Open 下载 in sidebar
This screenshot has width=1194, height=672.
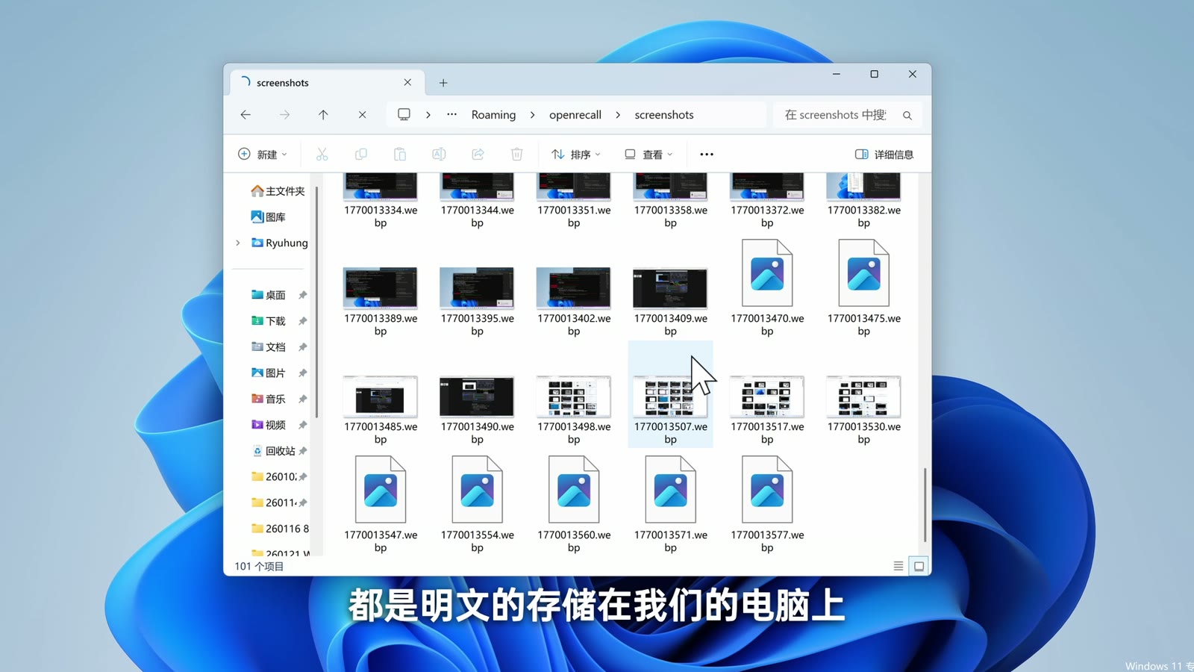click(x=268, y=321)
